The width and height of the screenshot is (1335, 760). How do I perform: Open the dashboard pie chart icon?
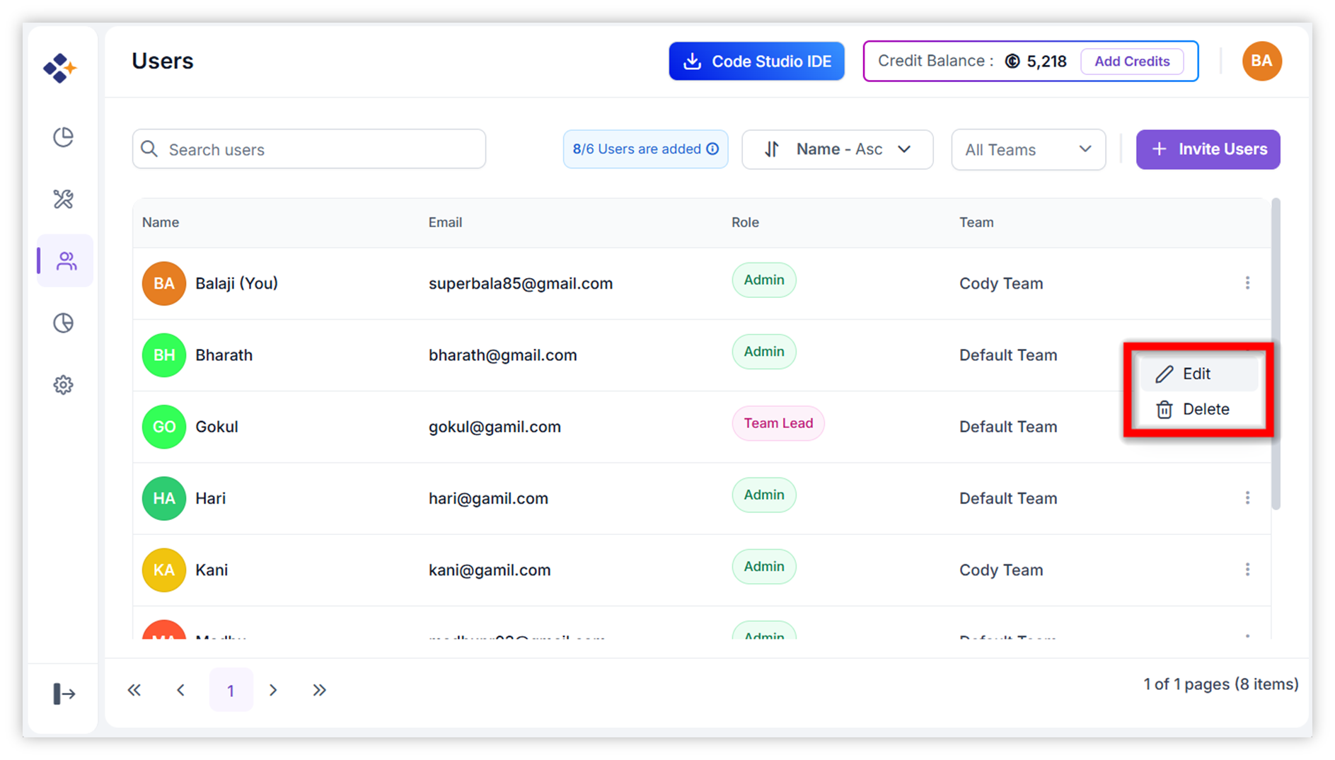[64, 137]
